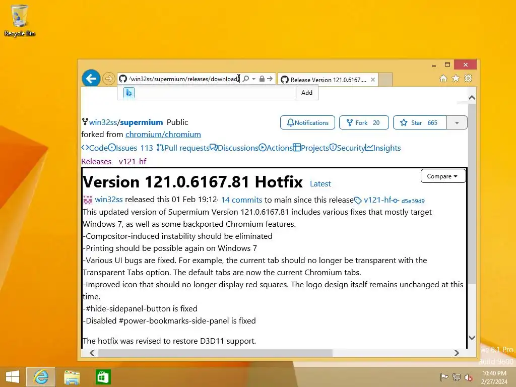This screenshot has height=387, width=516.
Task: Open the Code tab
Action: [95, 148]
